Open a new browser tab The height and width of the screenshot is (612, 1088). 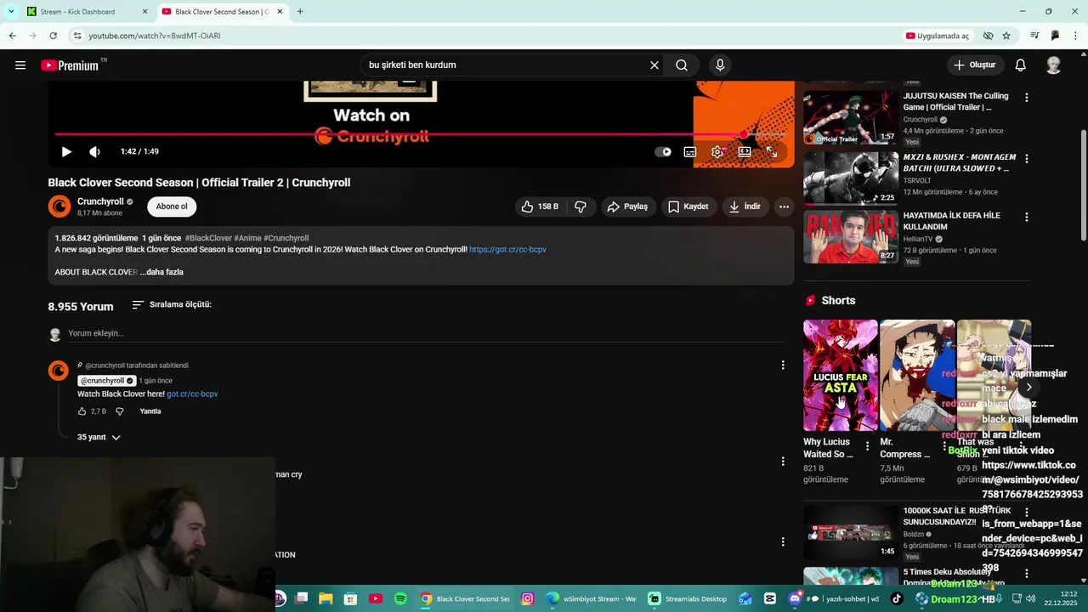pos(300,12)
